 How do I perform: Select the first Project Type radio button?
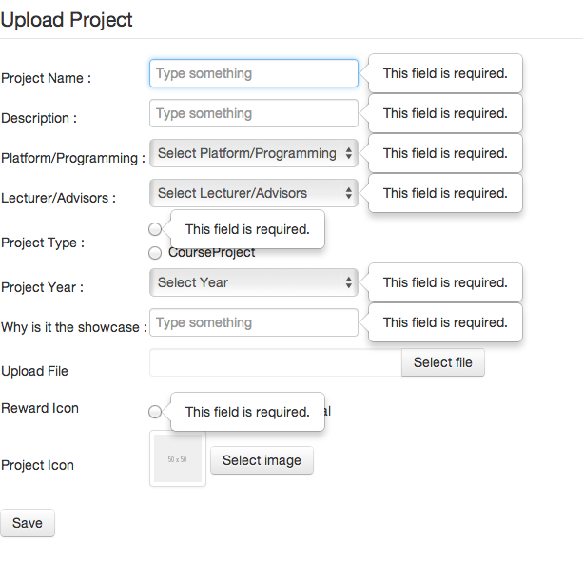pyautogui.click(x=155, y=229)
